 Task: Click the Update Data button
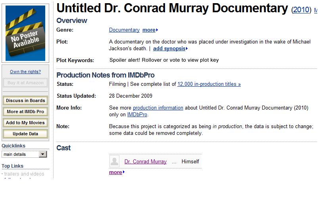(25, 134)
